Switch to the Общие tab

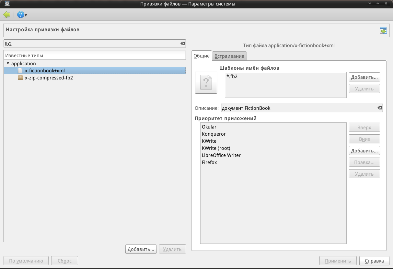click(x=202, y=56)
